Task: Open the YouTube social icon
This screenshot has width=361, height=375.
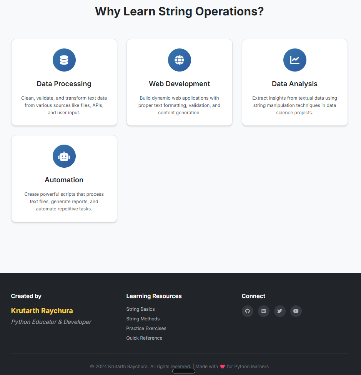Action: [x=296, y=311]
